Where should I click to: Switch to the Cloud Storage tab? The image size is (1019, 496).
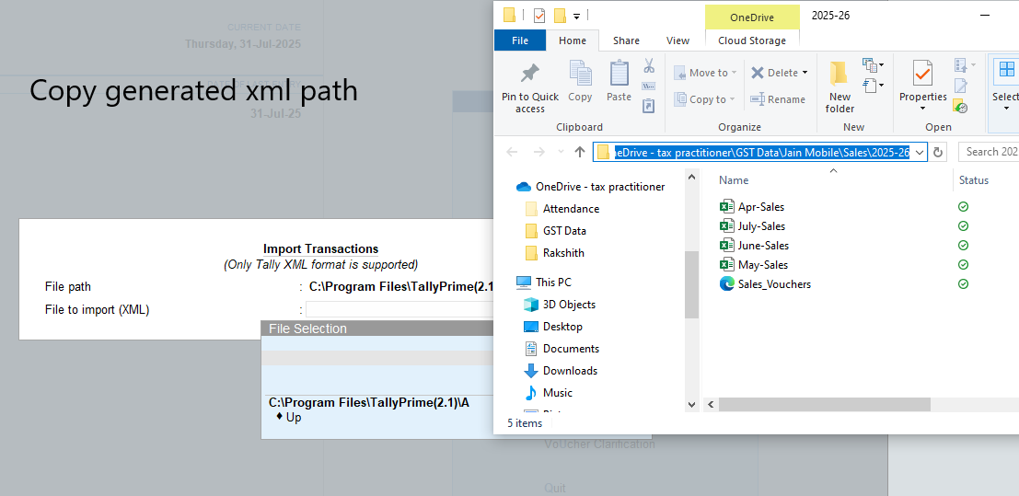tap(752, 40)
